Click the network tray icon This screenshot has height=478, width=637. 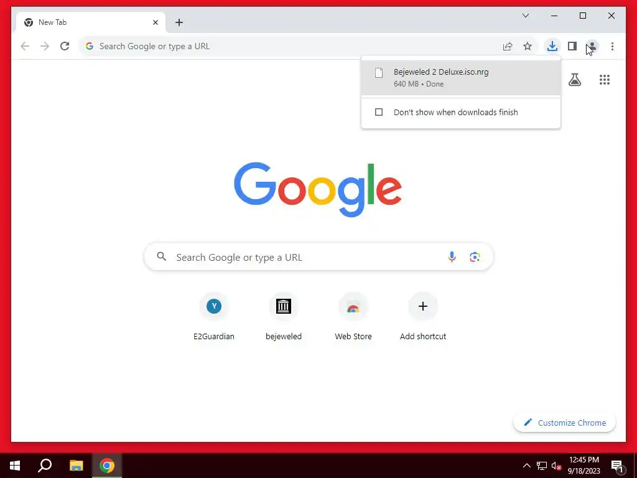coord(542,466)
